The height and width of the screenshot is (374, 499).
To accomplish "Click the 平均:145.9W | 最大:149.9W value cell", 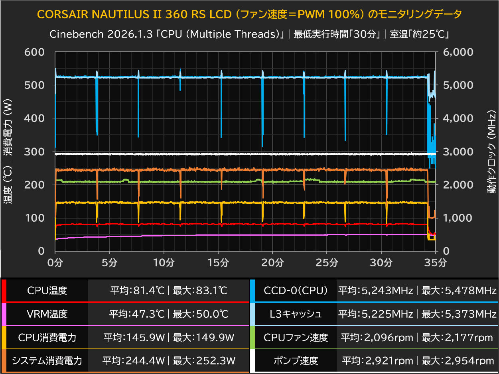I will pyautogui.click(x=169, y=338).
